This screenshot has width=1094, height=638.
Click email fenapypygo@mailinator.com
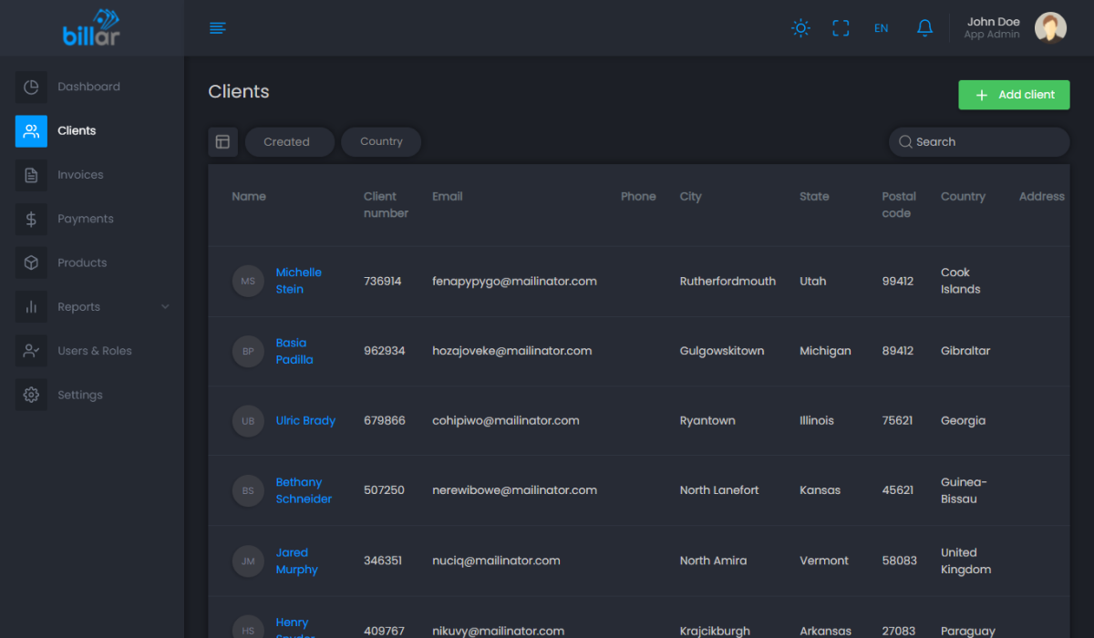[514, 282]
